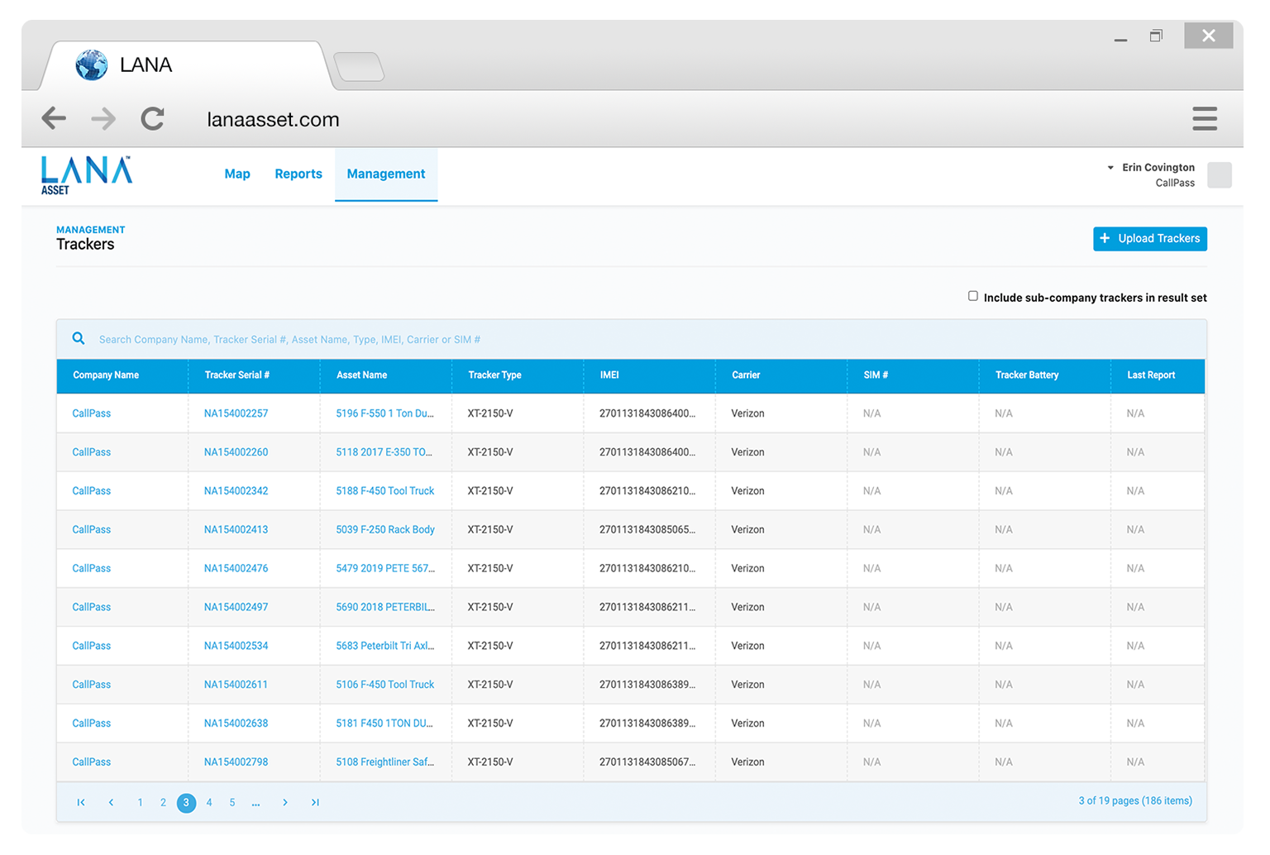1270x855 pixels.
Task: Open asset 5188 F-450 Tool Truck
Action: (384, 491)
